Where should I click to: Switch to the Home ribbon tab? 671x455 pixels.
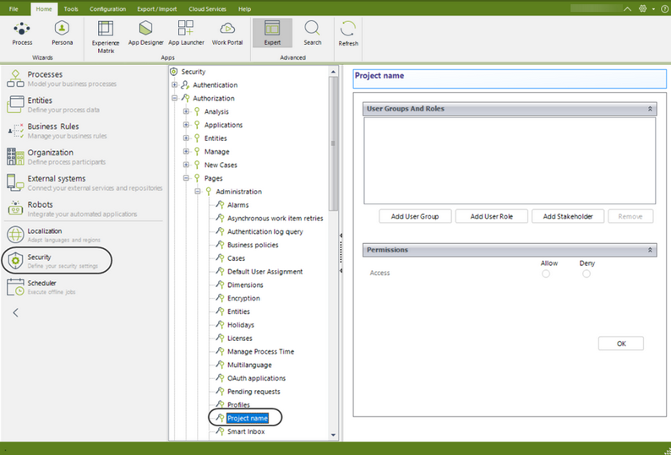[x=44, y=9]
